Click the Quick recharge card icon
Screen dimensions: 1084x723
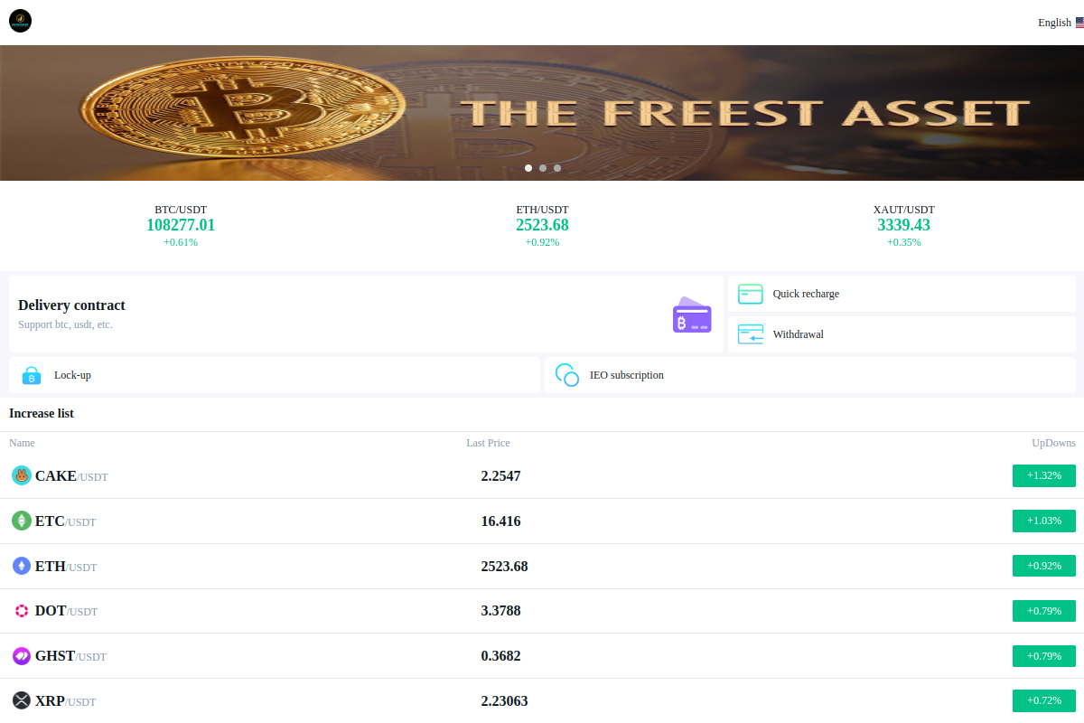click(x=751, y=294)
